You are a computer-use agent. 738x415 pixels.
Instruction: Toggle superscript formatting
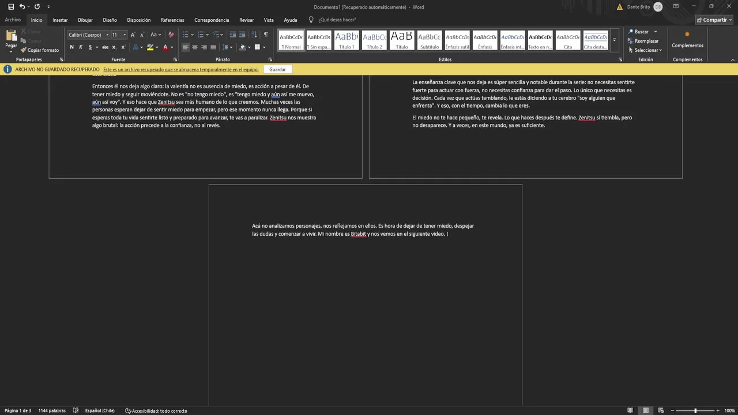[123, 47]
